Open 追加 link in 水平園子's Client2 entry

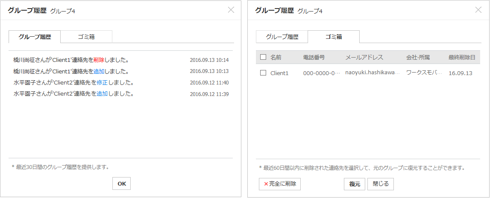[102, 93]
